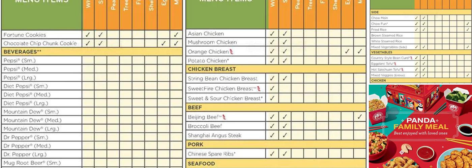Click the only checkmark in Sweet & Sour Chicken Breast row
Image resolution: width=472 pixels, height=168 pixels.
coord(272,98)
